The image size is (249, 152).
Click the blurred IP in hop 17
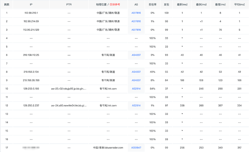31,148
